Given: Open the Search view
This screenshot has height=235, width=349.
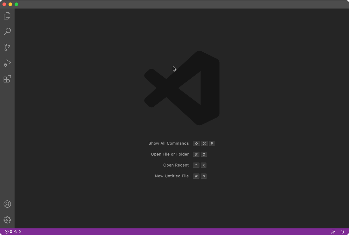Looking at the screenshot, I should (x=7, y=32).
